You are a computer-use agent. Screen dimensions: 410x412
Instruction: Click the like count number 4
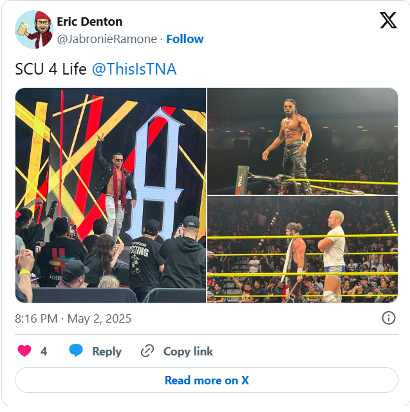(44, 351)
